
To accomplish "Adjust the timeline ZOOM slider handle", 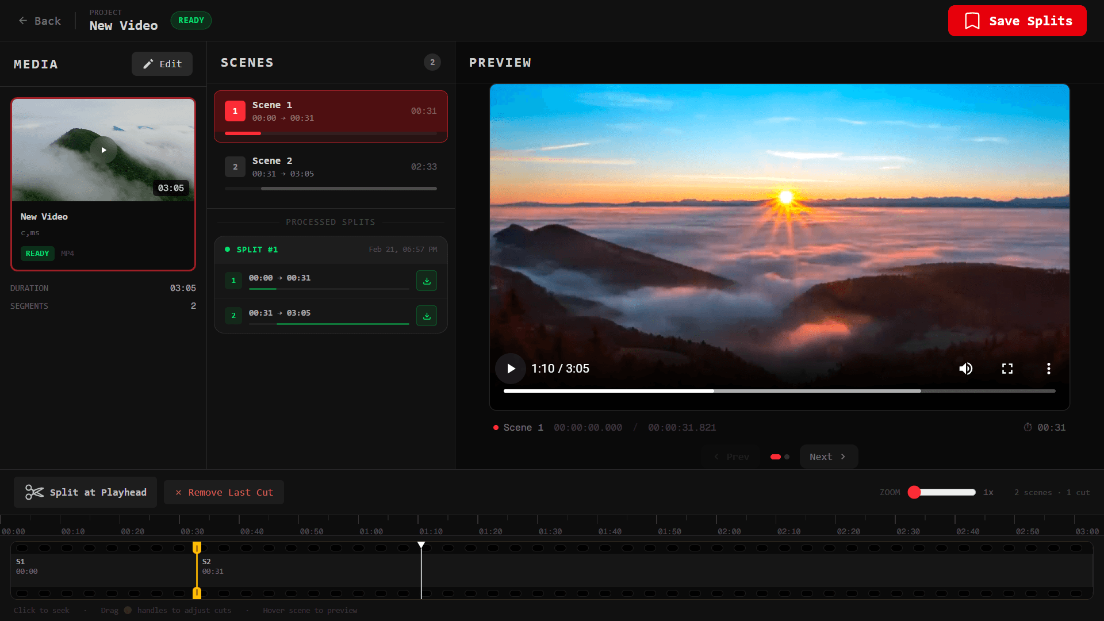I will click(914, 492).
